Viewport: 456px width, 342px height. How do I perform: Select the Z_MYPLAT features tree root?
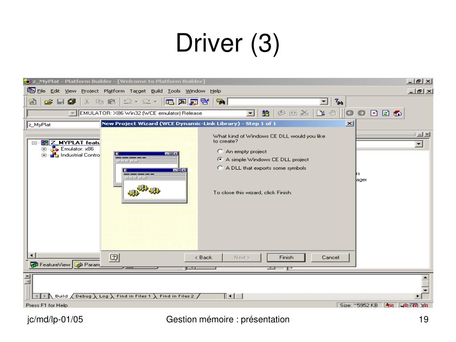(x=75, y=142)
